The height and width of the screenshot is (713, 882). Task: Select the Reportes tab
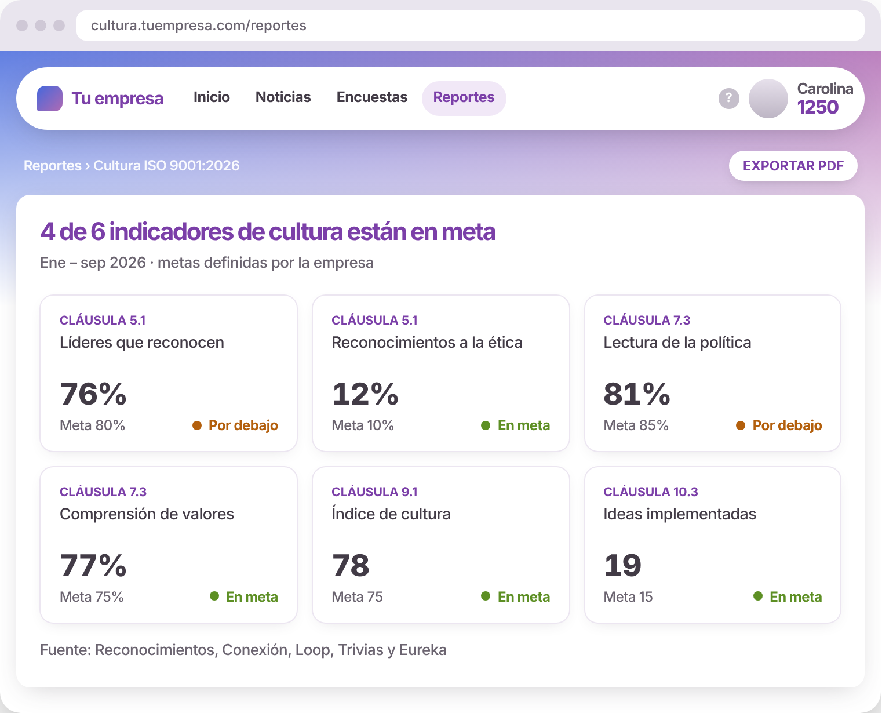click(464, 98)
